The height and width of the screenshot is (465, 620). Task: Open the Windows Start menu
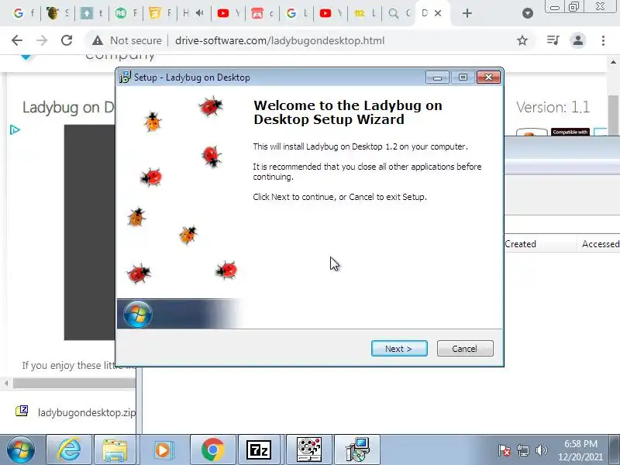(21, 450)
